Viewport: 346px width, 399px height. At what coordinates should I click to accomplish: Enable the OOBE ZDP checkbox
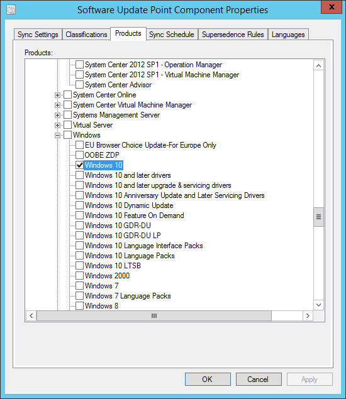(79, 155)
